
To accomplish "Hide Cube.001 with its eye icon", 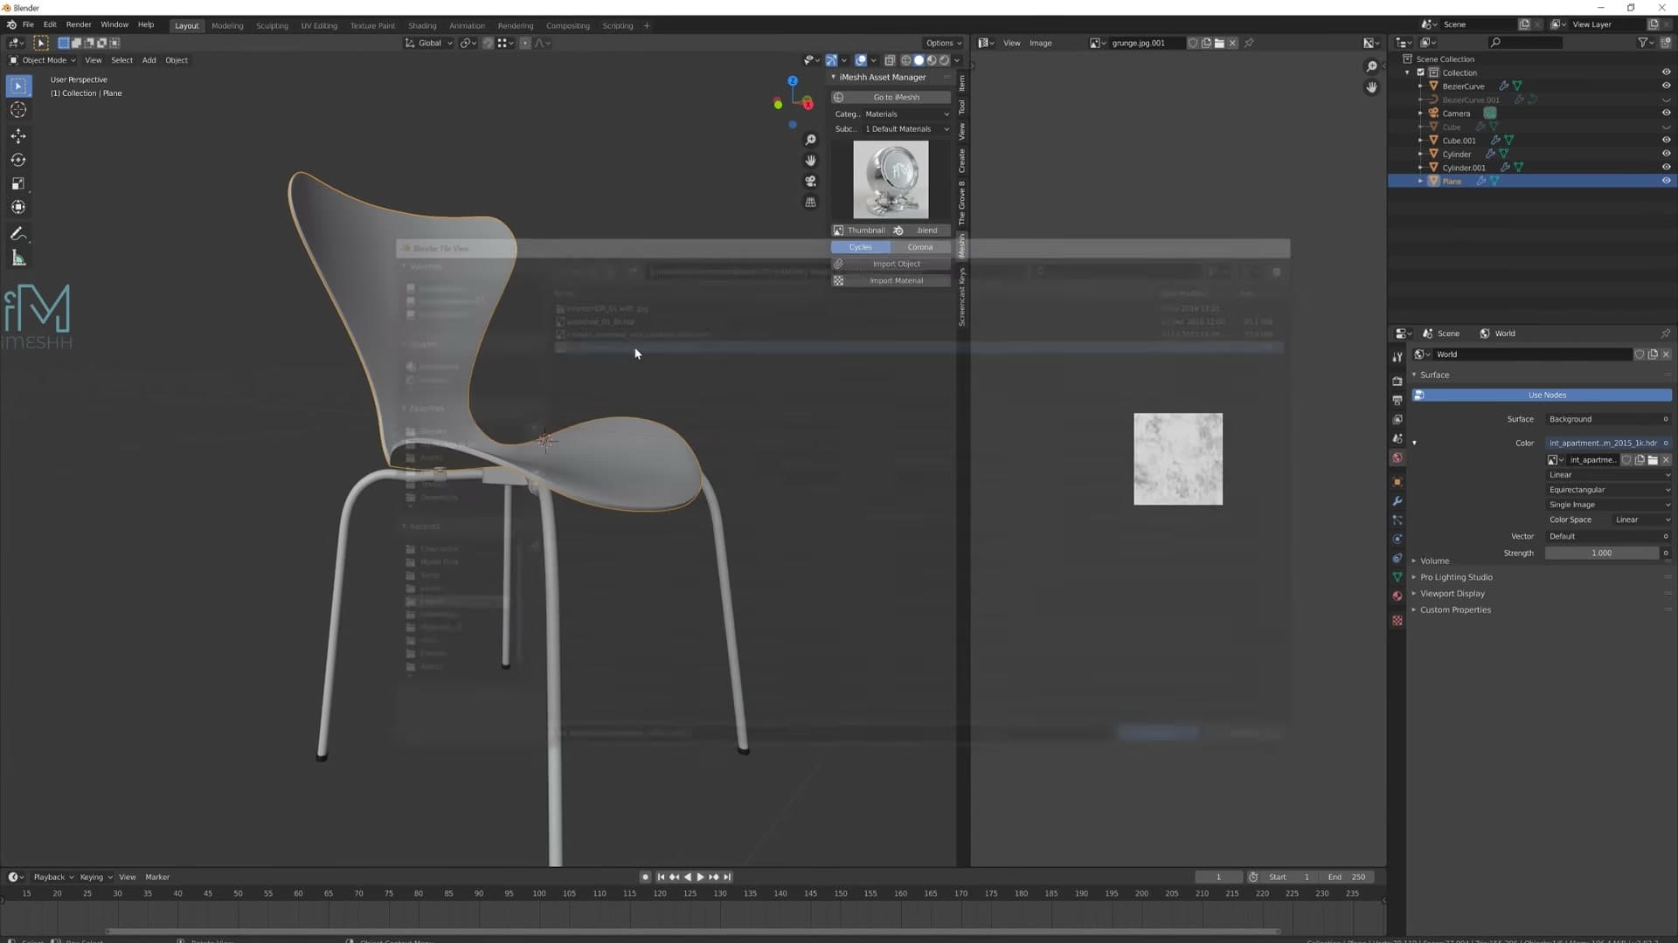I will click(1666, 140).
